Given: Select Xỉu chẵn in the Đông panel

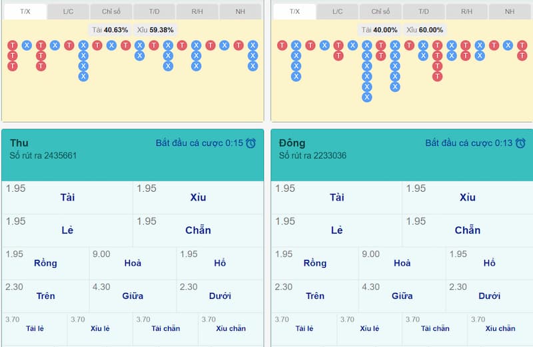Looking at the screenshot, I should (500, 328).
